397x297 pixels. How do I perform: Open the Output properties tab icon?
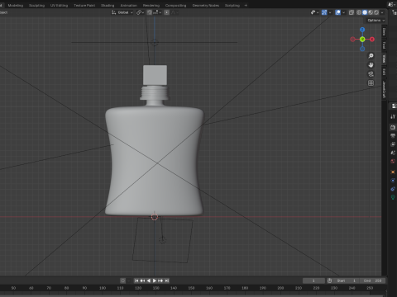click(x=393, y=136)
